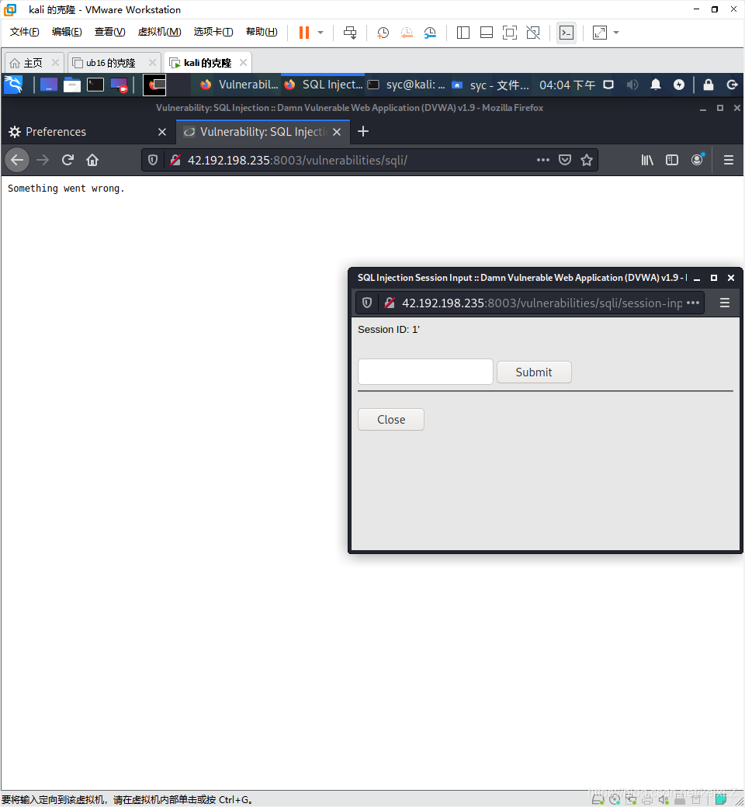Select SQL Inject... Firefox taskbar entry
This screenshot has height=807, width=745.
pyautogui.click(x=324, y=85)
